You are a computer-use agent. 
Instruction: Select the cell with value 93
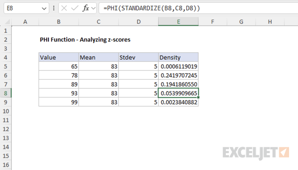point(59,93)
